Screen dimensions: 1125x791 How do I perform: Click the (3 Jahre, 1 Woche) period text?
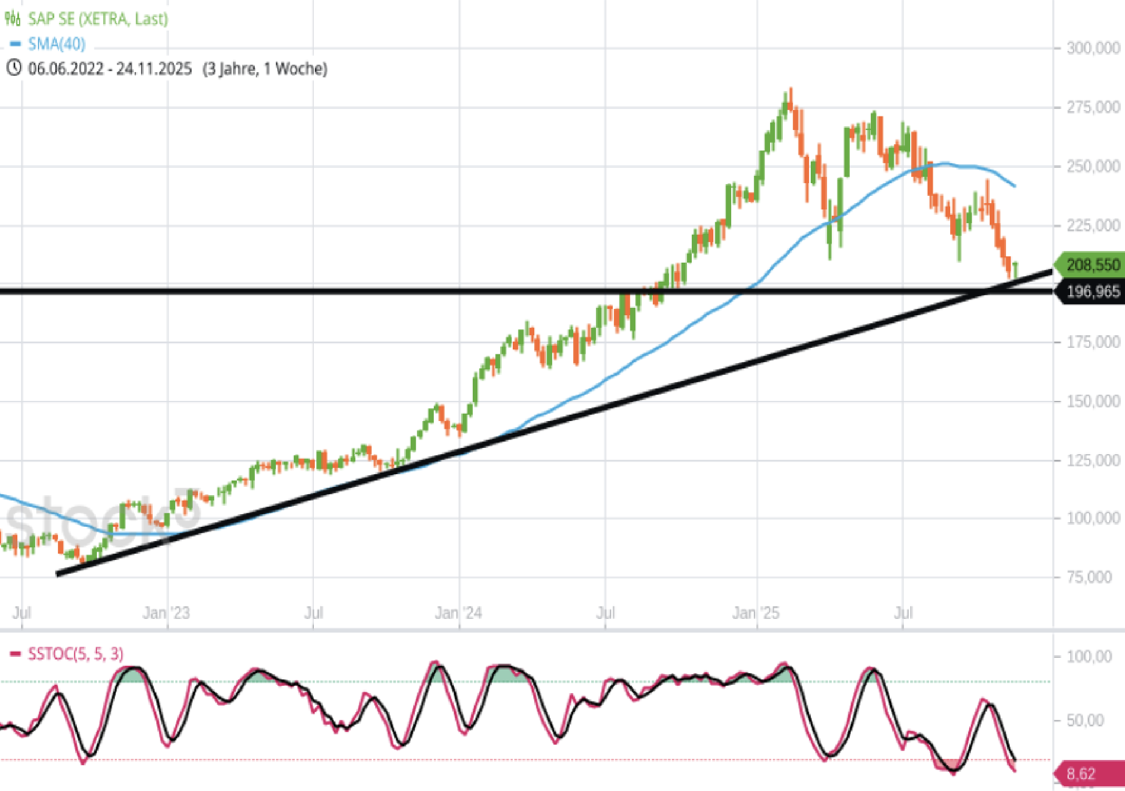tap(265, 69)
